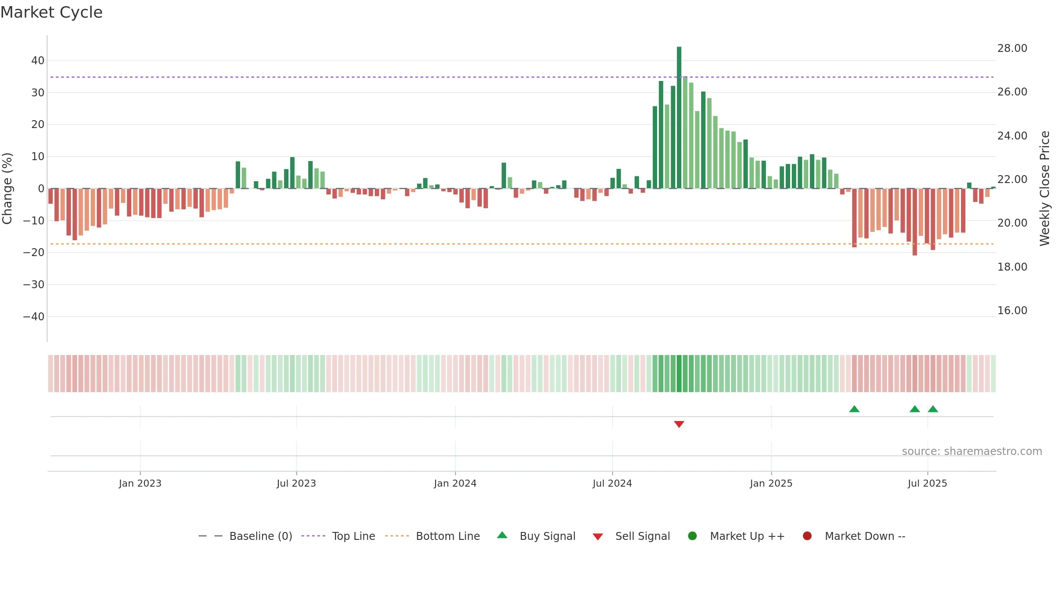Toggle the Buy Signal legend label
Viewport: 1057px width, 594px height.
click(x=547, y=536)
